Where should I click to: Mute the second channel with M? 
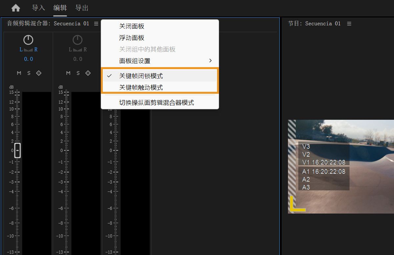[x=68, y=73]
